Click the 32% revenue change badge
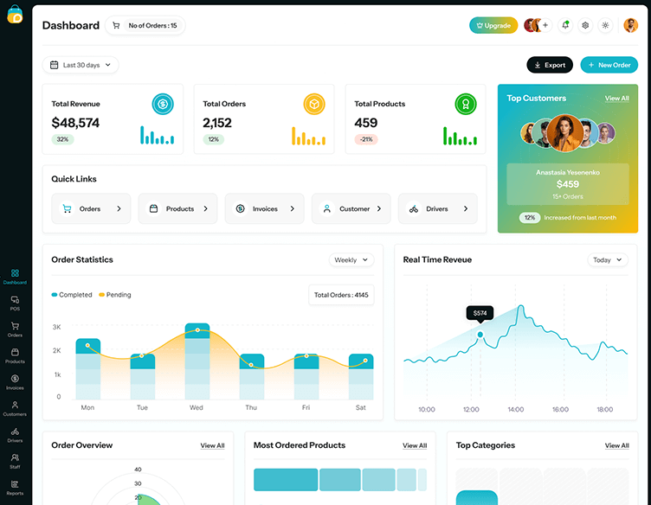 click(x=62, y=139)
